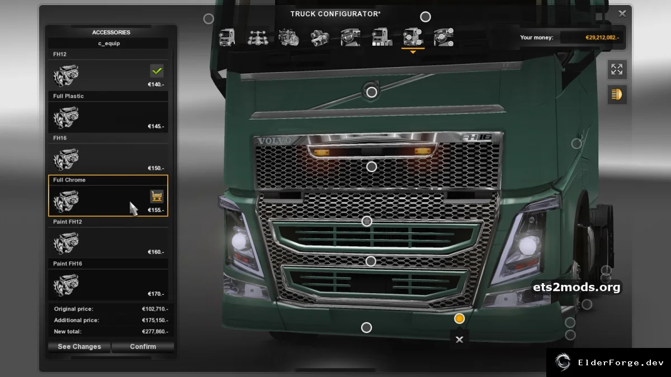This screenshot has height=377, width=671.
Task: Open the transmission category icon
Action: point(319,37)
